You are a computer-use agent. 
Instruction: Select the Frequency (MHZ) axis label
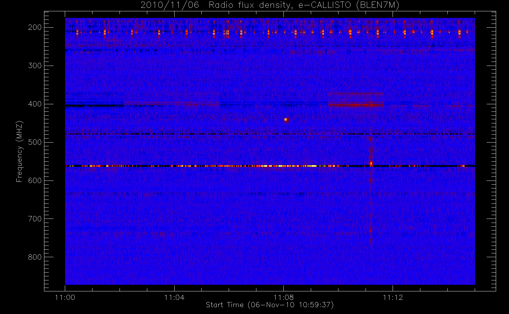[x=20, y=151]
